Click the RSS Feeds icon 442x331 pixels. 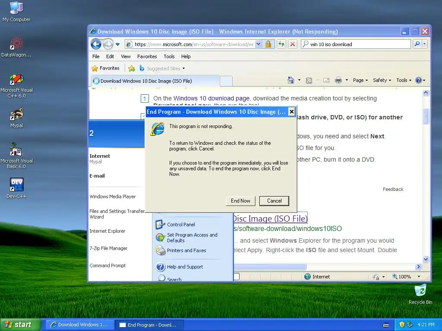309,81
